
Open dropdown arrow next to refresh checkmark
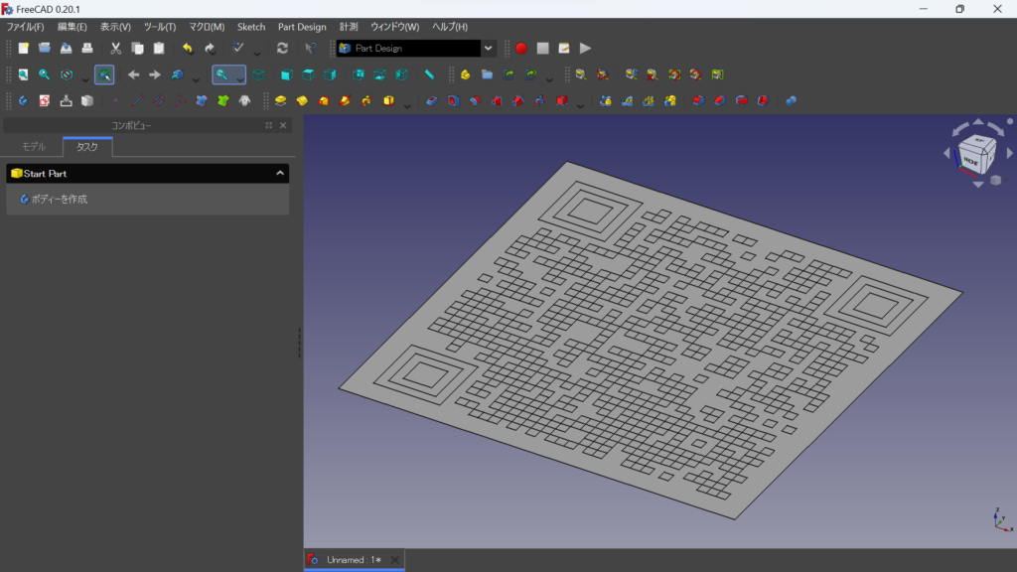click(x=257, y=52)
